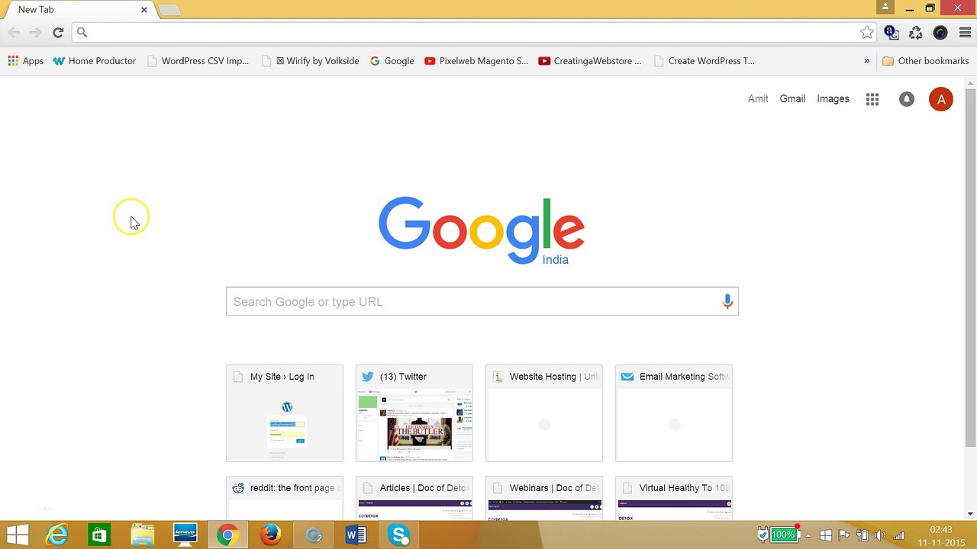Open the Chrome profile switcher in title bar
The height and width of the screenshot is (549, 977).
[885, 8]
